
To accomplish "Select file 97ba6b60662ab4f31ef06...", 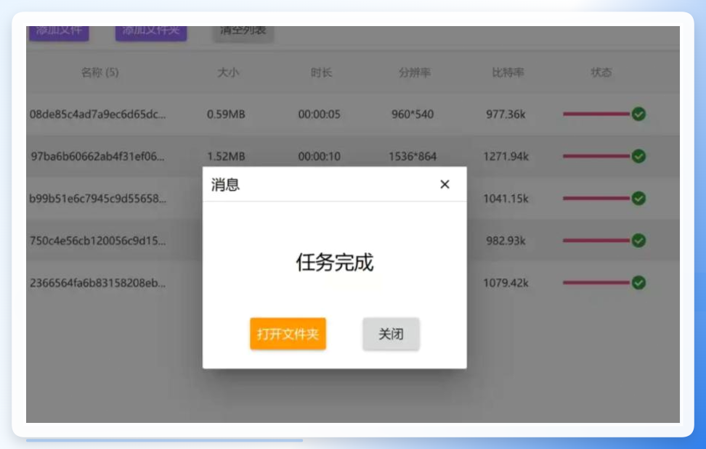I will (98, 157).
